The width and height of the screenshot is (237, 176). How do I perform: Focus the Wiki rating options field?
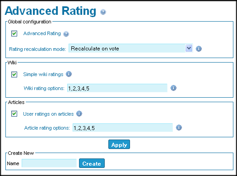click(117, 88)
